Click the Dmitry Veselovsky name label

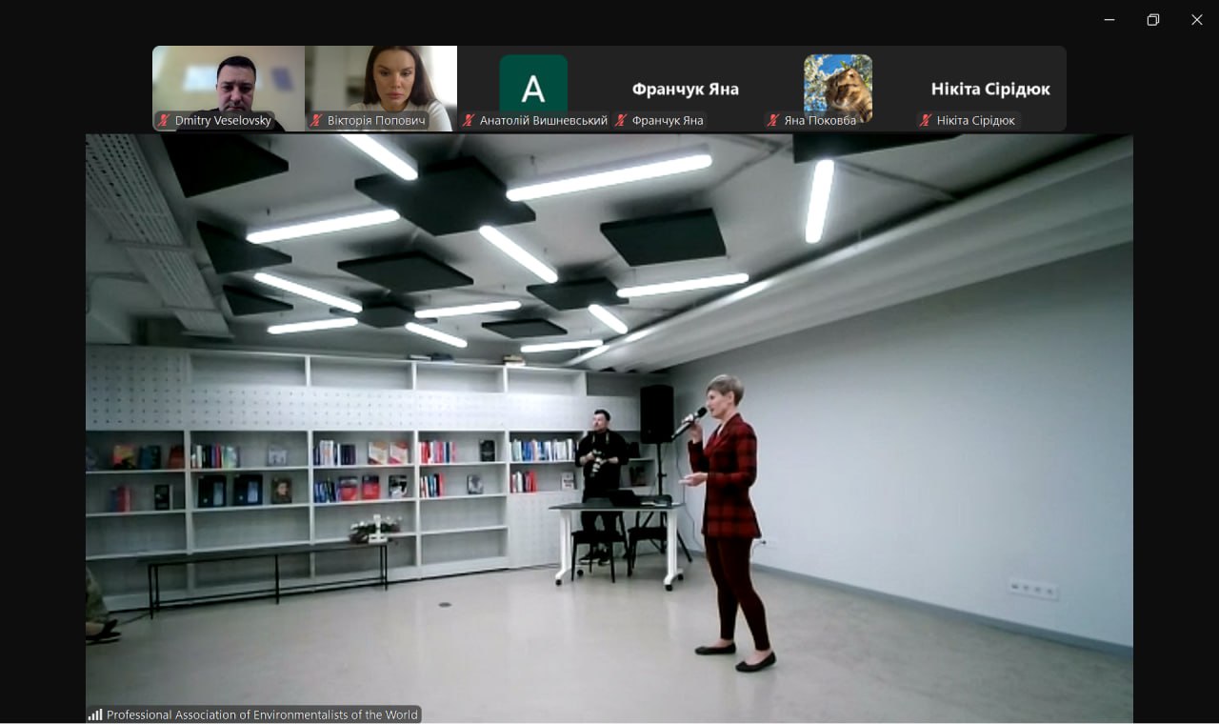coord(223,120)
